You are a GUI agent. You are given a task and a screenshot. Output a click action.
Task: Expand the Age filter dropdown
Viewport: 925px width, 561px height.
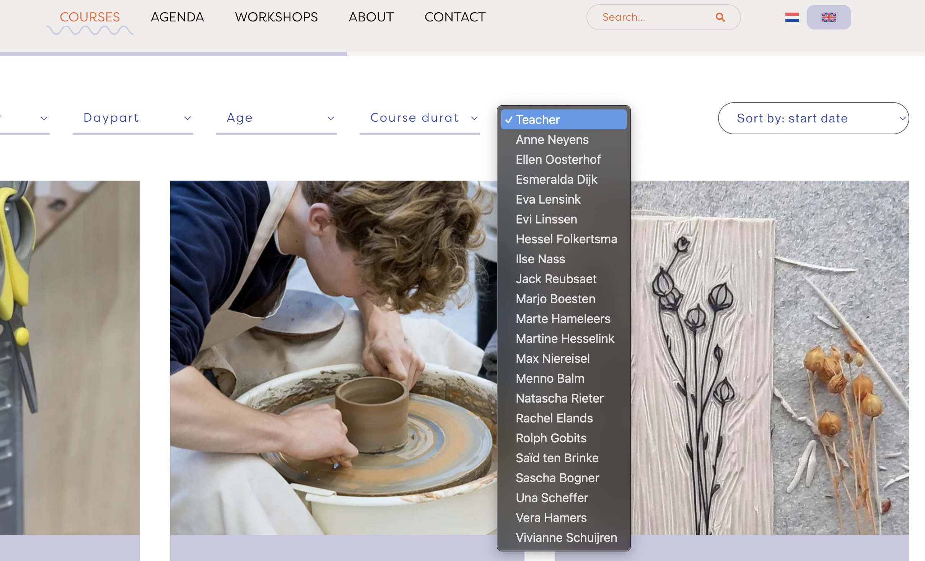[276, 118]
